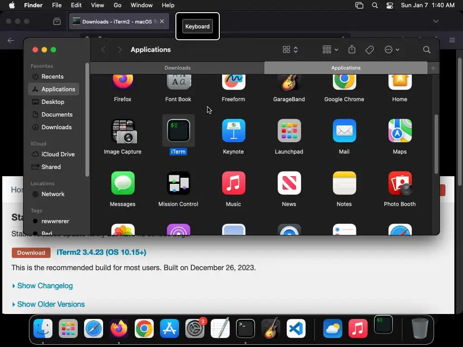Select GarageBand in the Applications grid
Image resolution: width=463 pixels, height=347 pixels.
[289, 82]
